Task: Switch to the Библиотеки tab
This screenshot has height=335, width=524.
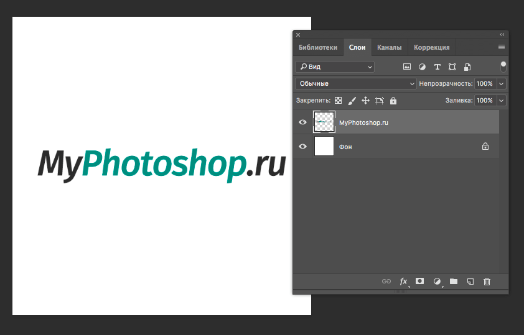Action: (318, 47)
